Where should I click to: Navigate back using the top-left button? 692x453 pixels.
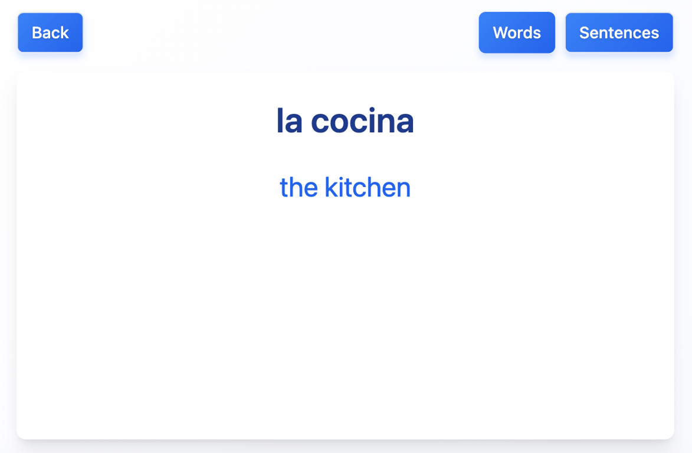pos(50,32)
